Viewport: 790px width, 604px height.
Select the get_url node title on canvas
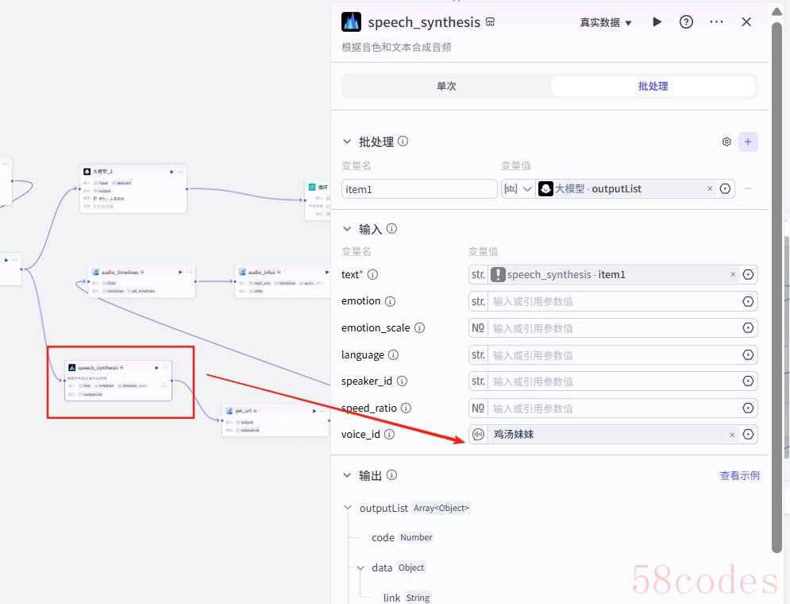tap(245, 411)
